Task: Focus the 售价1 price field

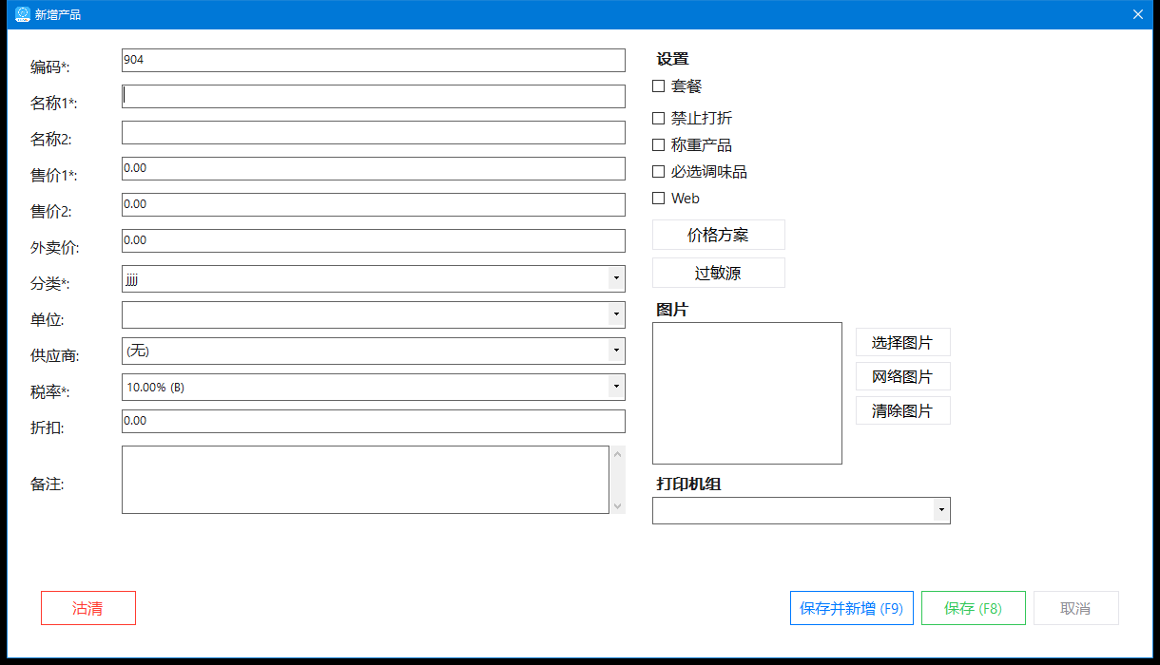Action: click(x=374, y=169)
